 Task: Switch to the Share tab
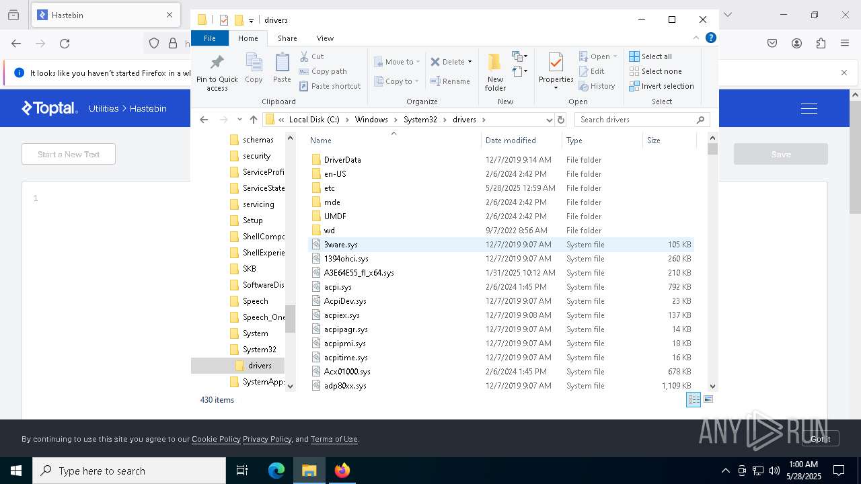coord(287,38)
